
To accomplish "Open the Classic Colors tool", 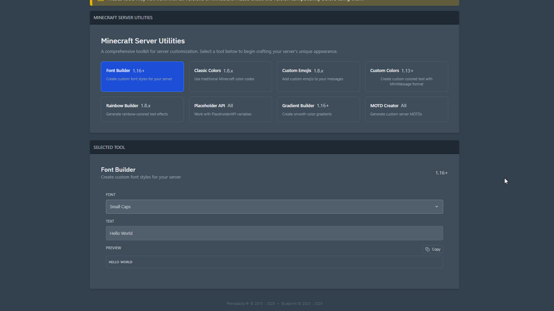I will [230, 76].
